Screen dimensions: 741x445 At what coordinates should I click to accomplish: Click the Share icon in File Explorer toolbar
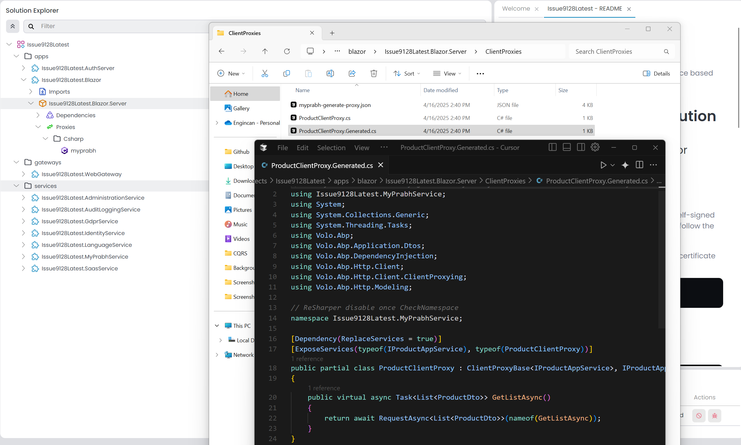pyautogui.click(x=352, y=73)
